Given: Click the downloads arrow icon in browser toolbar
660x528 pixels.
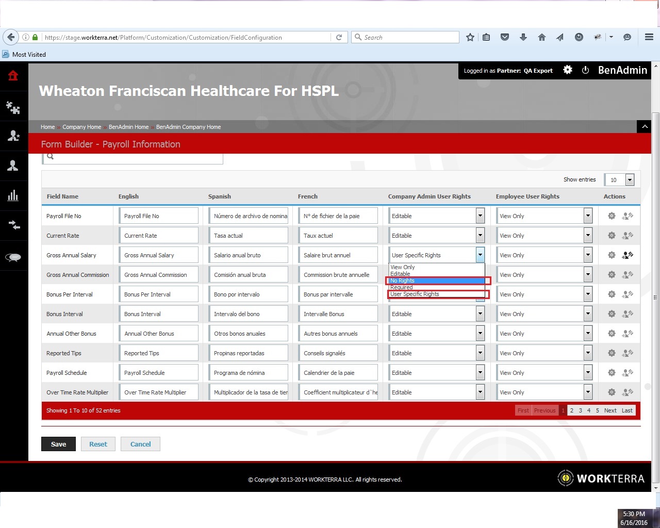Looking at the screenshot, I should (523, 37).
